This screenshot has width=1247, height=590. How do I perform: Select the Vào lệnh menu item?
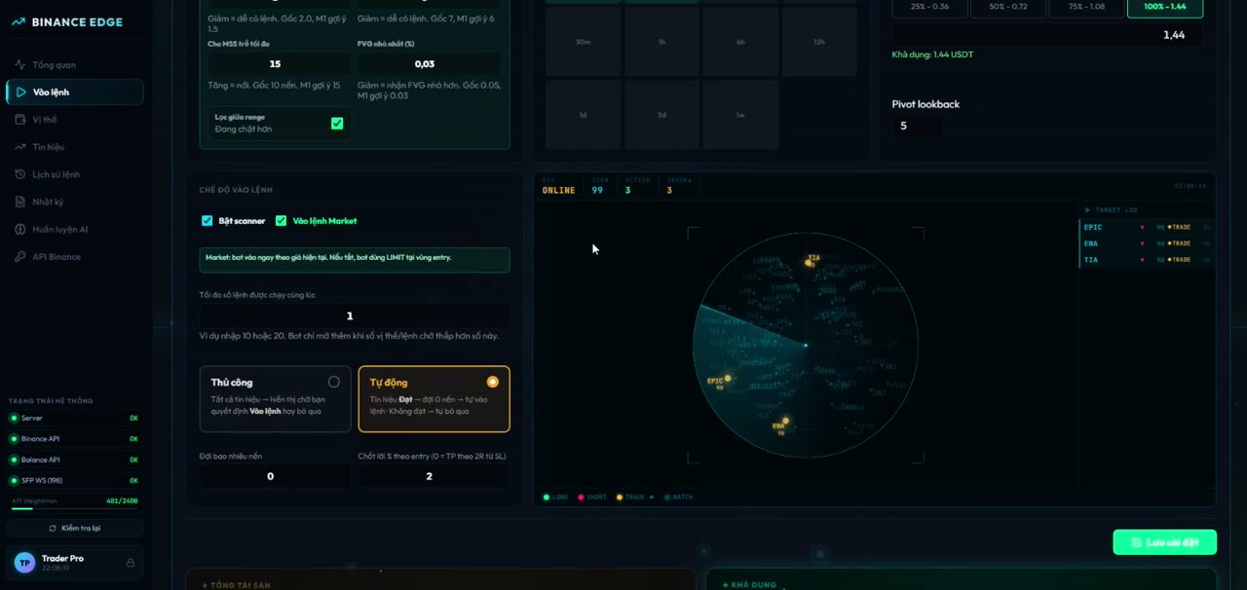[x=75, y=92]
